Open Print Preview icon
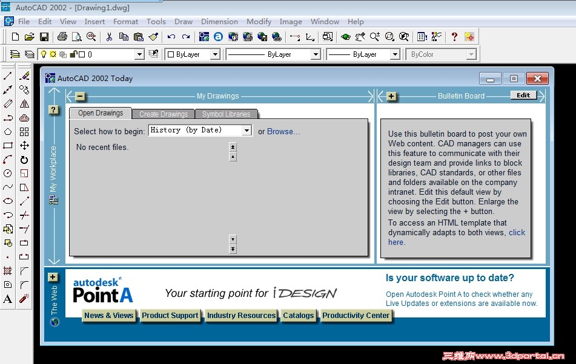Viewport: 576px width, 364px height. tap(76, 37)
